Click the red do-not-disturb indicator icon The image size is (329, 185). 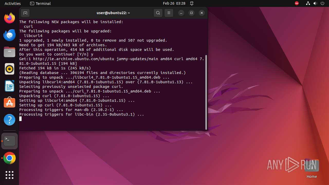297,3
